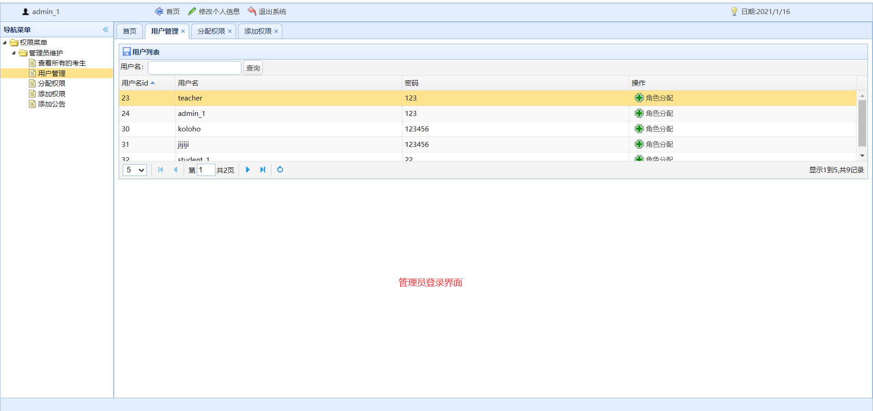Click the green plus icon in teacher row
This screenshot has width=873, height=411.
(639, 98)
